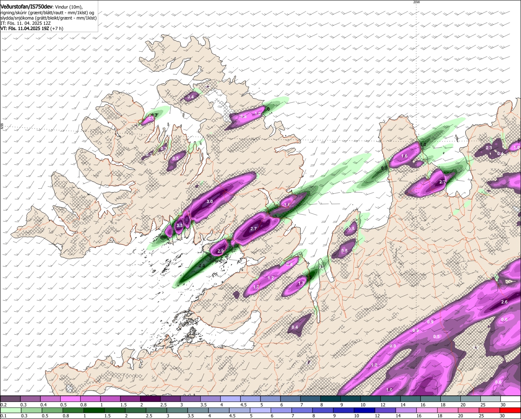521x419 pixels.
Task: Pick the darkest purple swatch at 2 in upper legend
Action: coord(150,399)
